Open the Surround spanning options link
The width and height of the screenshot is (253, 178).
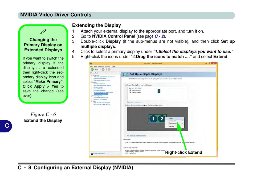pyautogui.click(x=138, y=136)
